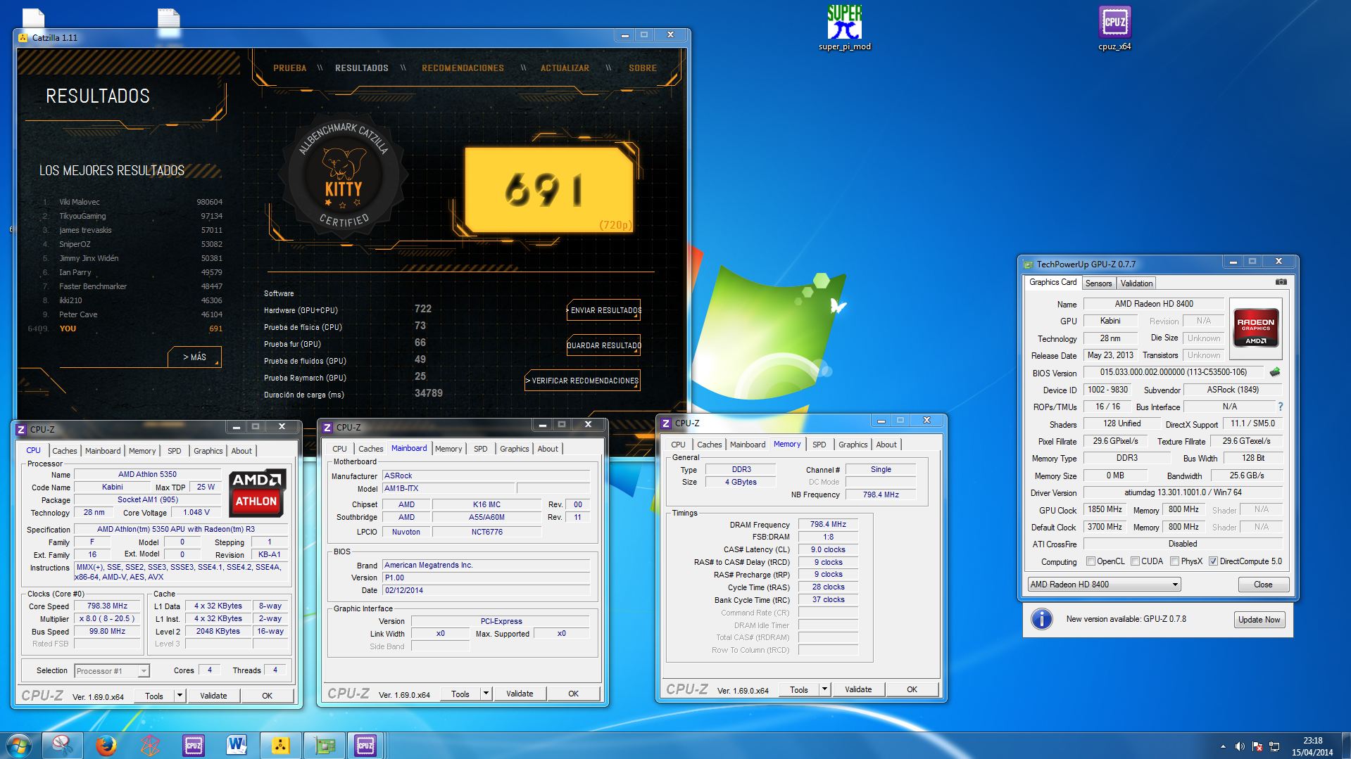Click Validate in the CPU-Z Memory window

click(x=858, y=689)
